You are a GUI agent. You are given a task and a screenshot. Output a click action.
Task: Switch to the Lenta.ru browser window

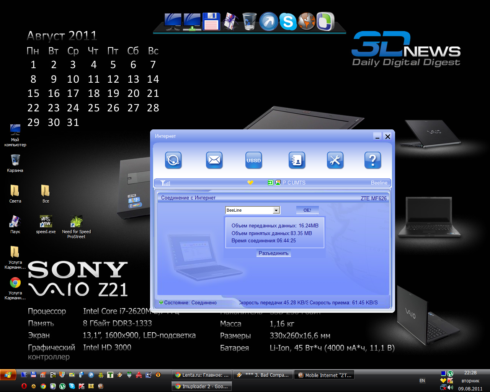click(x=202, y=374)
